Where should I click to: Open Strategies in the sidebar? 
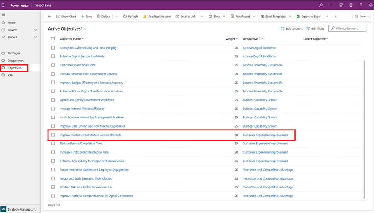14,53
